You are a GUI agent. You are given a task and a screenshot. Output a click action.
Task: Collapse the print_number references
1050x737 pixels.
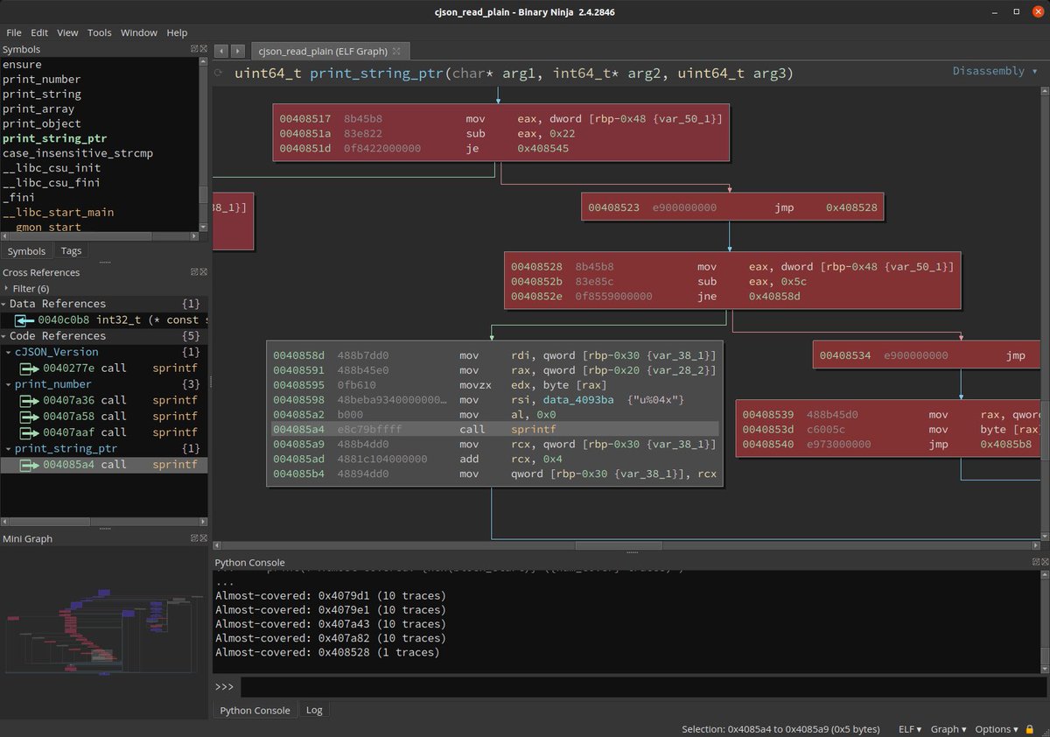coord(10,384)
